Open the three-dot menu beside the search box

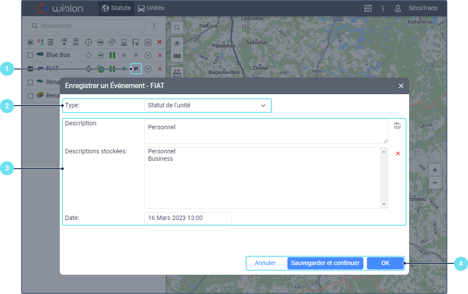tap(154, 26)
